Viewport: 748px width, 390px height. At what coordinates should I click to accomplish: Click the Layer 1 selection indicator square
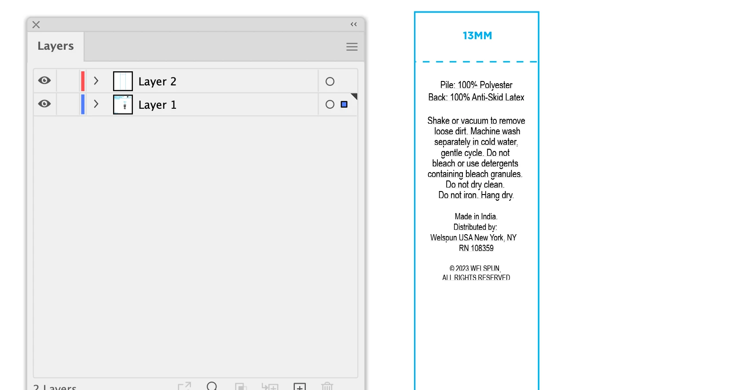344,104
